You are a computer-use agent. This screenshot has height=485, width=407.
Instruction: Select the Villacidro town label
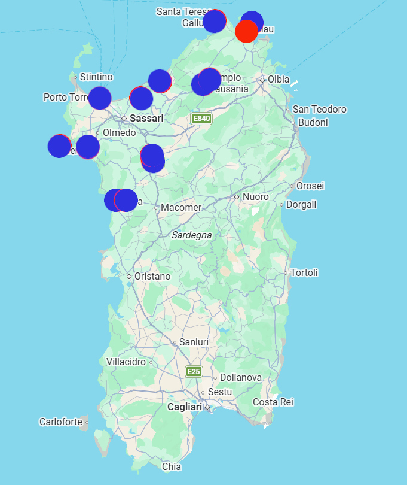pos(126,362)
